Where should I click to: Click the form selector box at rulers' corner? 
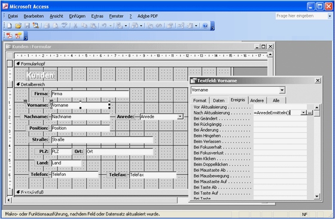(10, 56)
